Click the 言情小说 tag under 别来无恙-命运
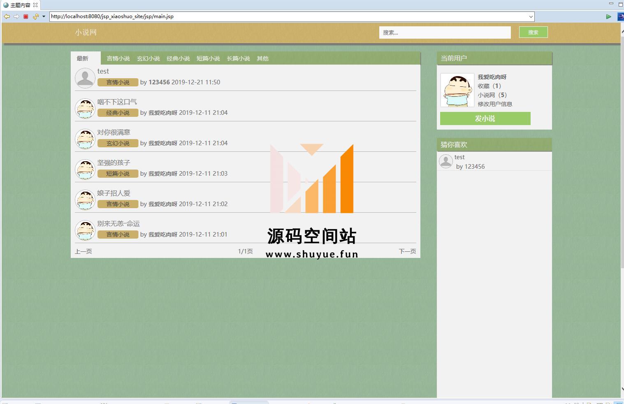This screenshot has width=624, height=404. point(118,235)
